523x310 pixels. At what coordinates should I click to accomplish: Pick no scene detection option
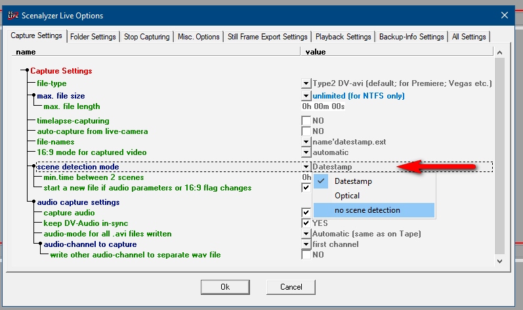pyautogui.click(x=374, y=210)
